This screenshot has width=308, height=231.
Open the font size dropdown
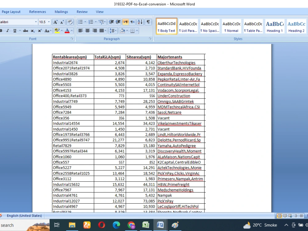click(49, 22)
